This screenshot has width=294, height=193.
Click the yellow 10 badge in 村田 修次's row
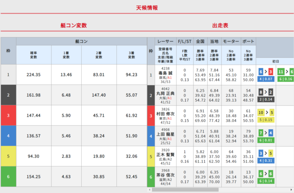click(261, 113)
